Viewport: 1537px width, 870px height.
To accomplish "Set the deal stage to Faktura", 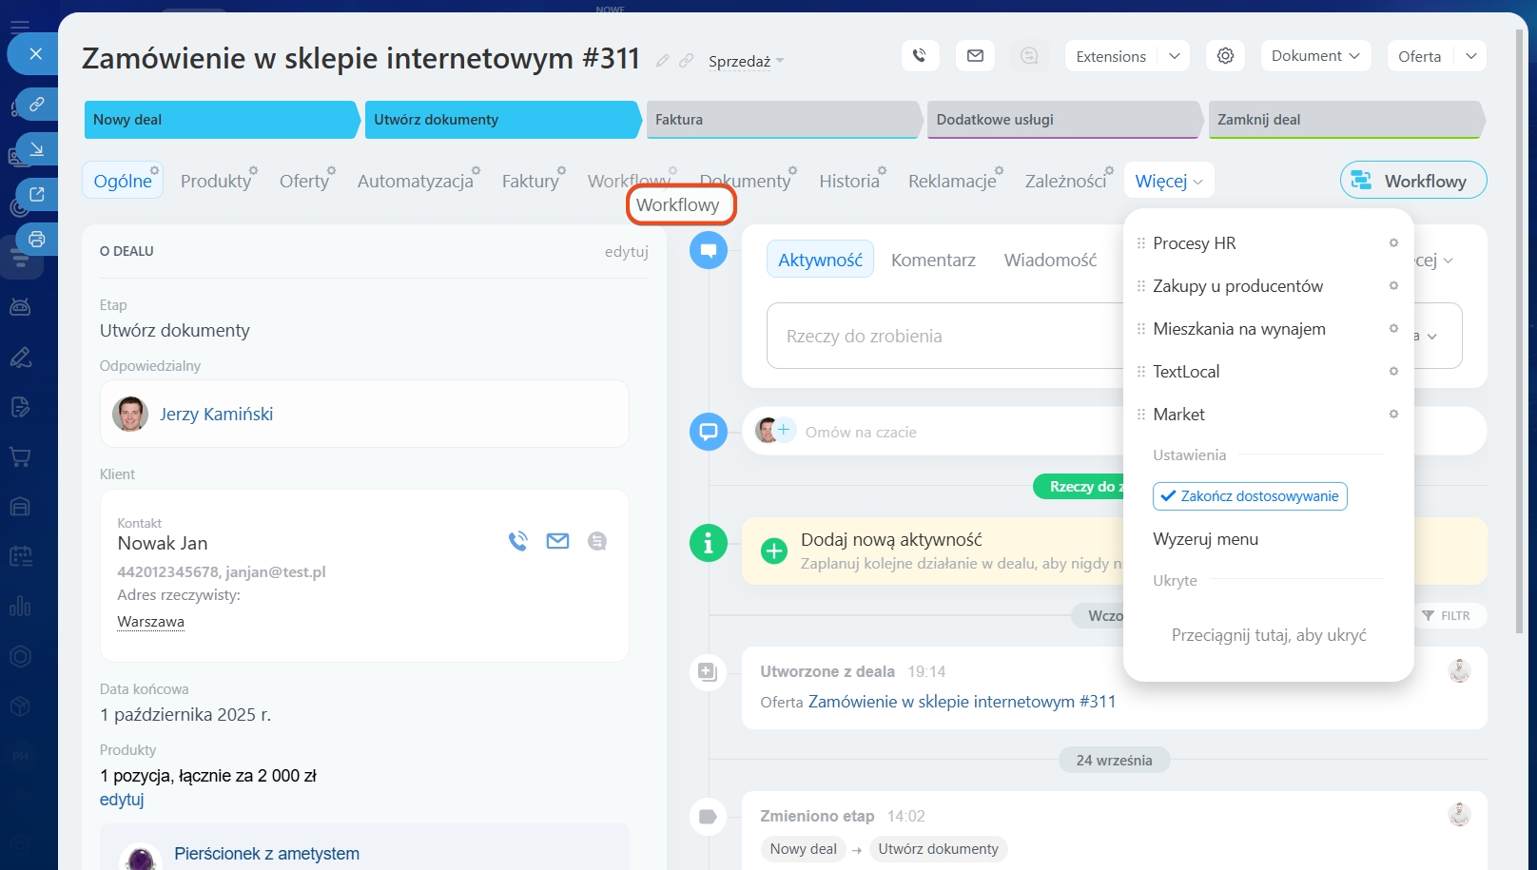I will tap(782, 120).
